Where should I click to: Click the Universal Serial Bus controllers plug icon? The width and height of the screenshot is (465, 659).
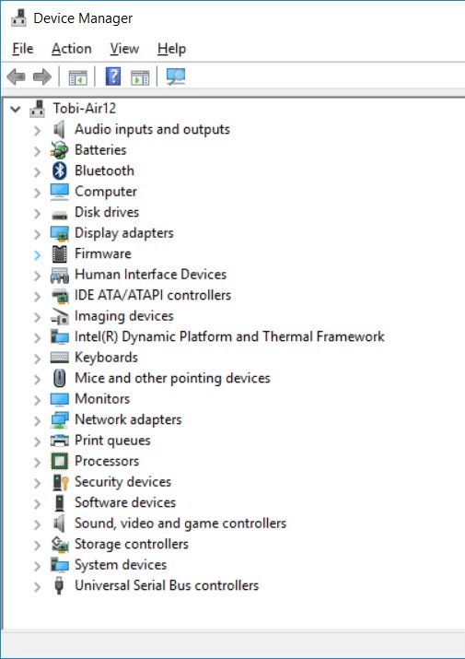(59, 585)
